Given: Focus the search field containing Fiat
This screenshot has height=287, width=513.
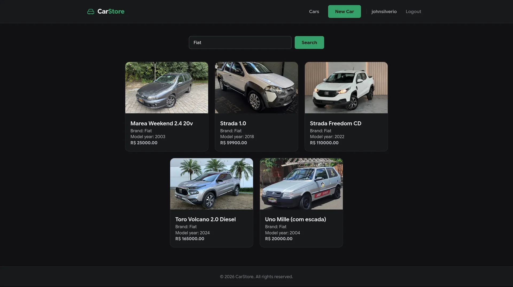Looking at the screenshot, I should click(x=240, y=42).
